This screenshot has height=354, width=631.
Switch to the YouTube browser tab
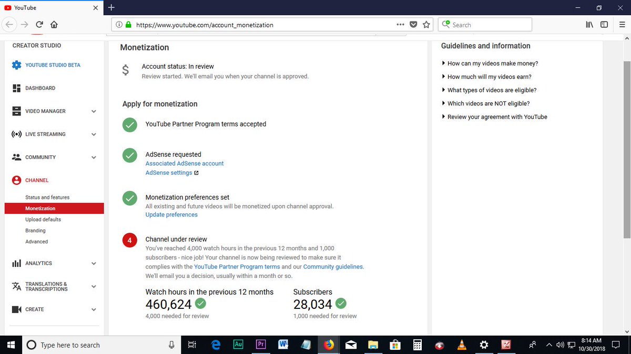pyautogui.click(x=52, y=8)
